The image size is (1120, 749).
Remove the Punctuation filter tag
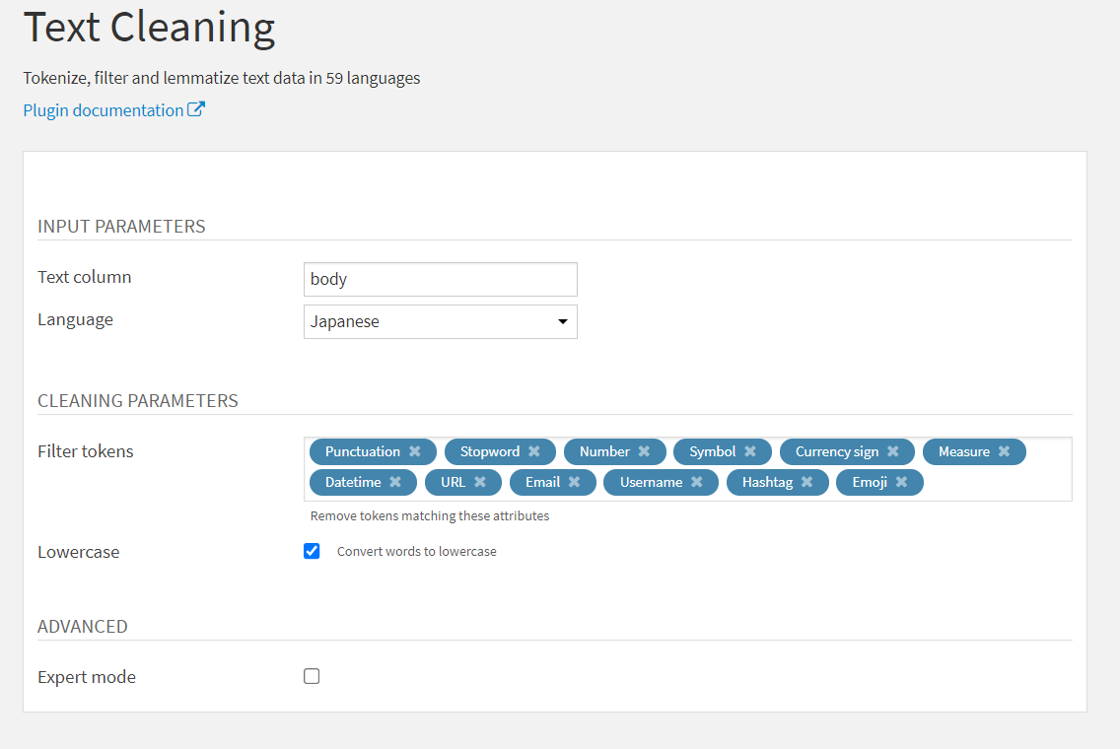(x=415, y=451)
